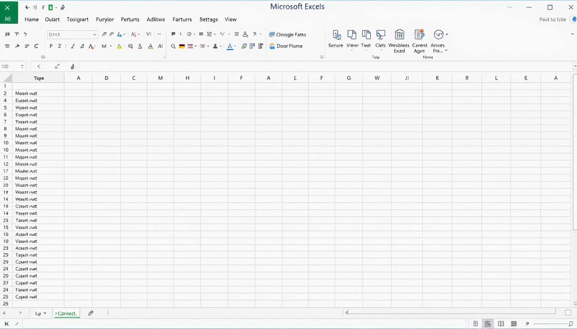Click the P bold-style icon
This screenshot has width=577, height=329.
coord(51,46)
